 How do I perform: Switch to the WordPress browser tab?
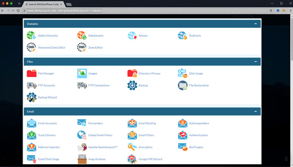[x=44, y=4]
